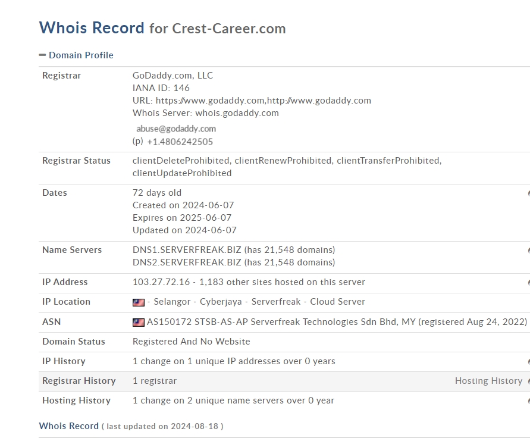
Task: Select the GoDaddy.com, LLC registrar name
Action: pos(173,76)
